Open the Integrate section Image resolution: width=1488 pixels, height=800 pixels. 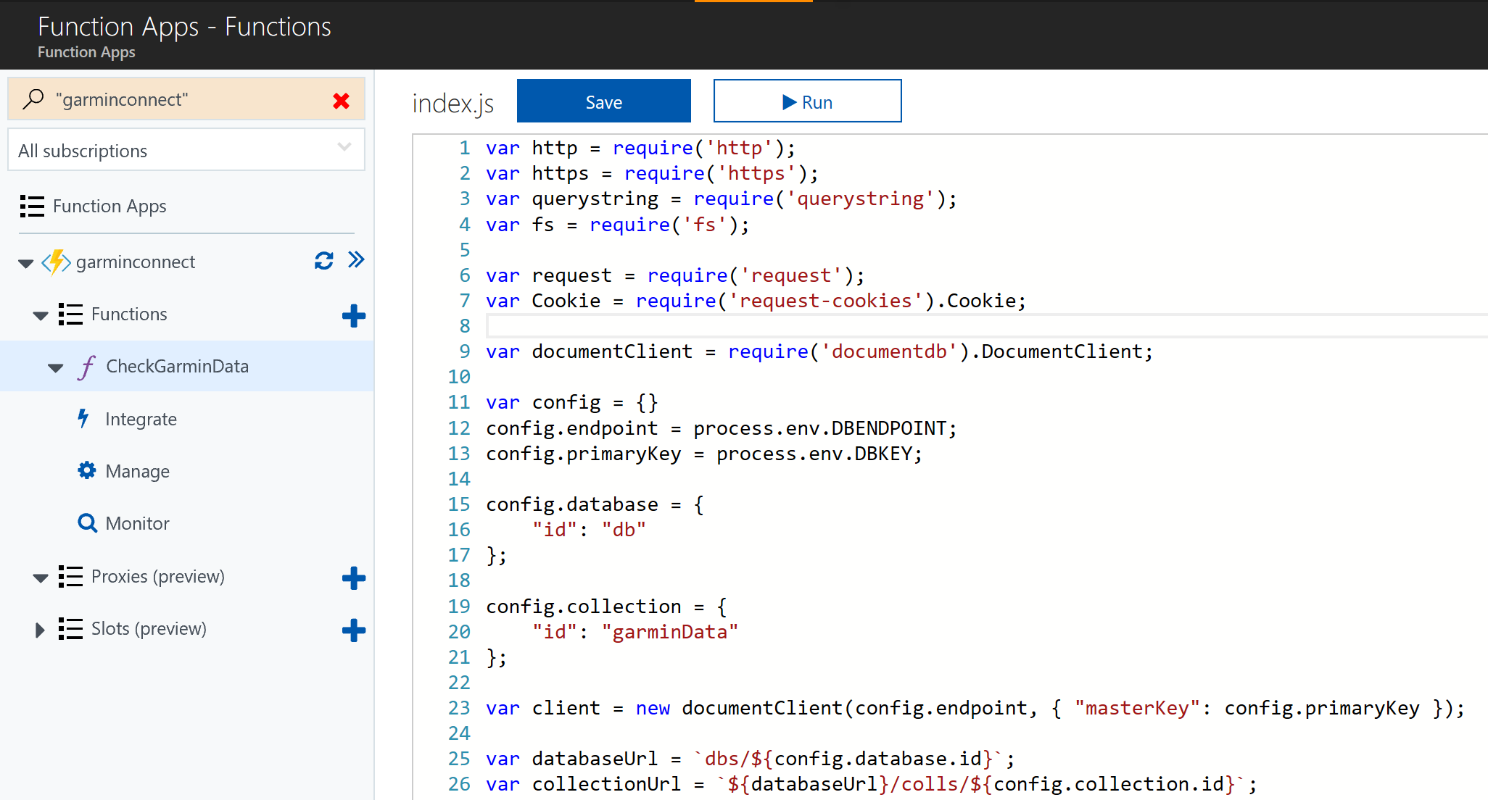pyautogui.click(x=141, y=419)
